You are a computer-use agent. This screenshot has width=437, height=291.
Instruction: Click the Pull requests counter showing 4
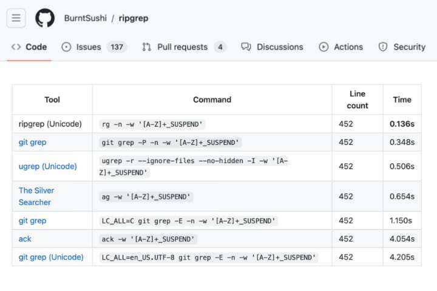point(220,47)
